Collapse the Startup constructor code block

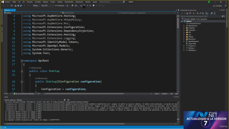click(22, 82)
